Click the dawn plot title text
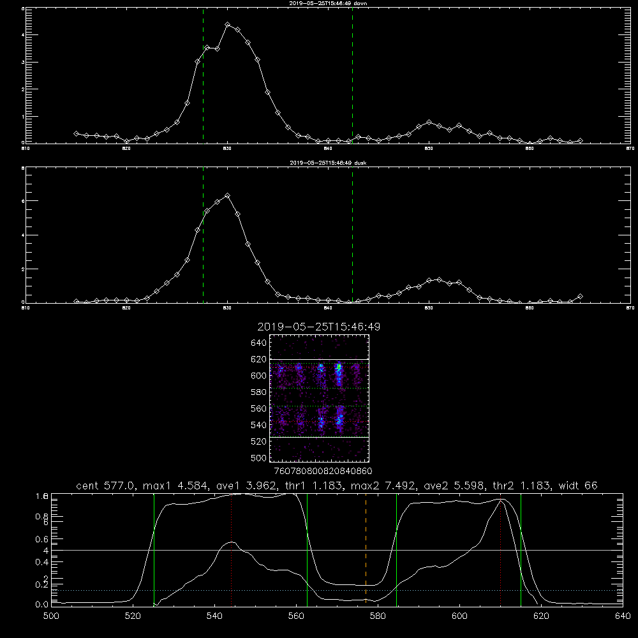 click(328, 3)
